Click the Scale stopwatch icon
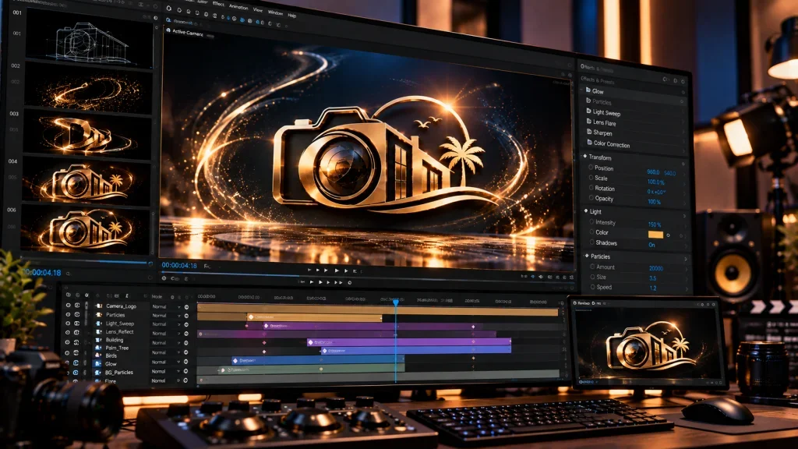 tap(591, 178)
